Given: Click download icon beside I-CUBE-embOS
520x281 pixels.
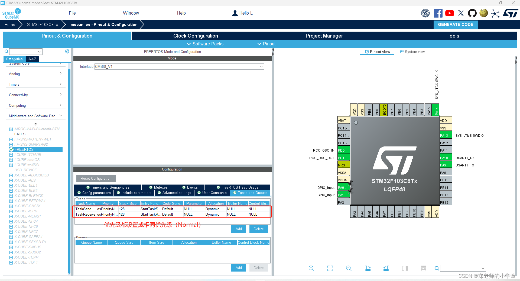Looking at the screenshot, I should click(11, 160).
